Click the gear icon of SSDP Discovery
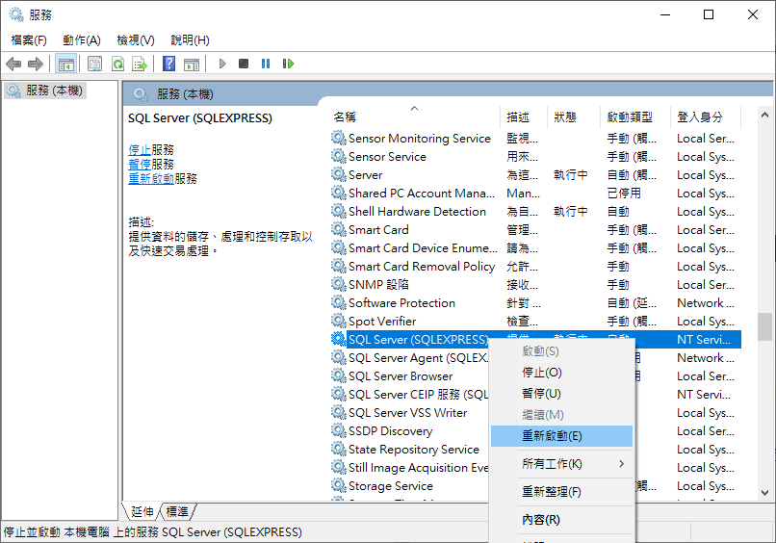The image size is (776, 543). coord(339,430)
